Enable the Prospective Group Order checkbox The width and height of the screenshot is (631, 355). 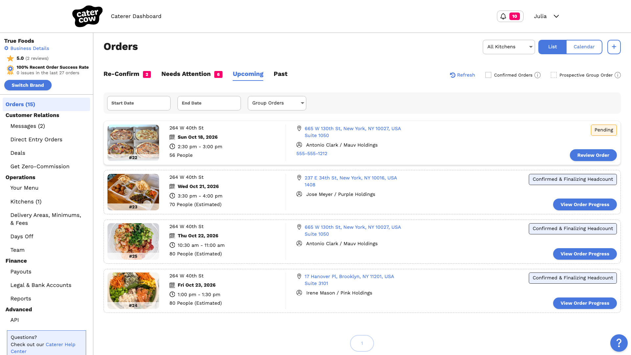(x=554, y=75)
